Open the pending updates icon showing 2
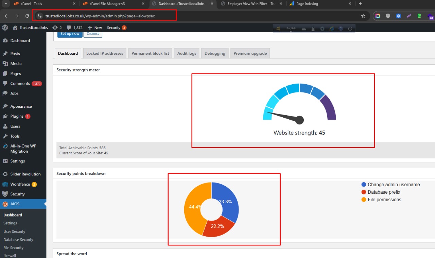Screen dimensions: 435x258 57,28
